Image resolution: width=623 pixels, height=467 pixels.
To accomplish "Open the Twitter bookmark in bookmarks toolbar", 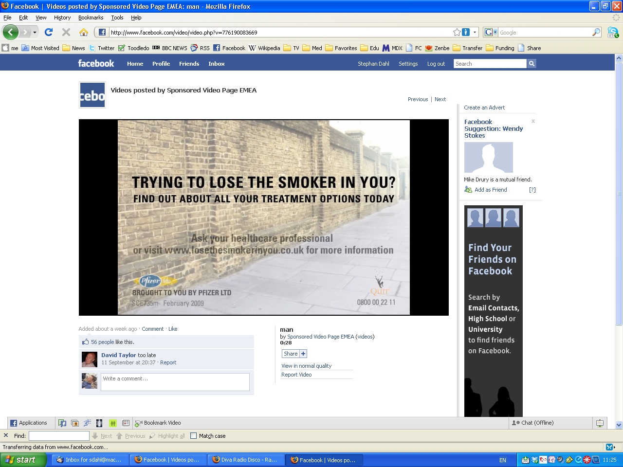I will click(x=102, y=48).
